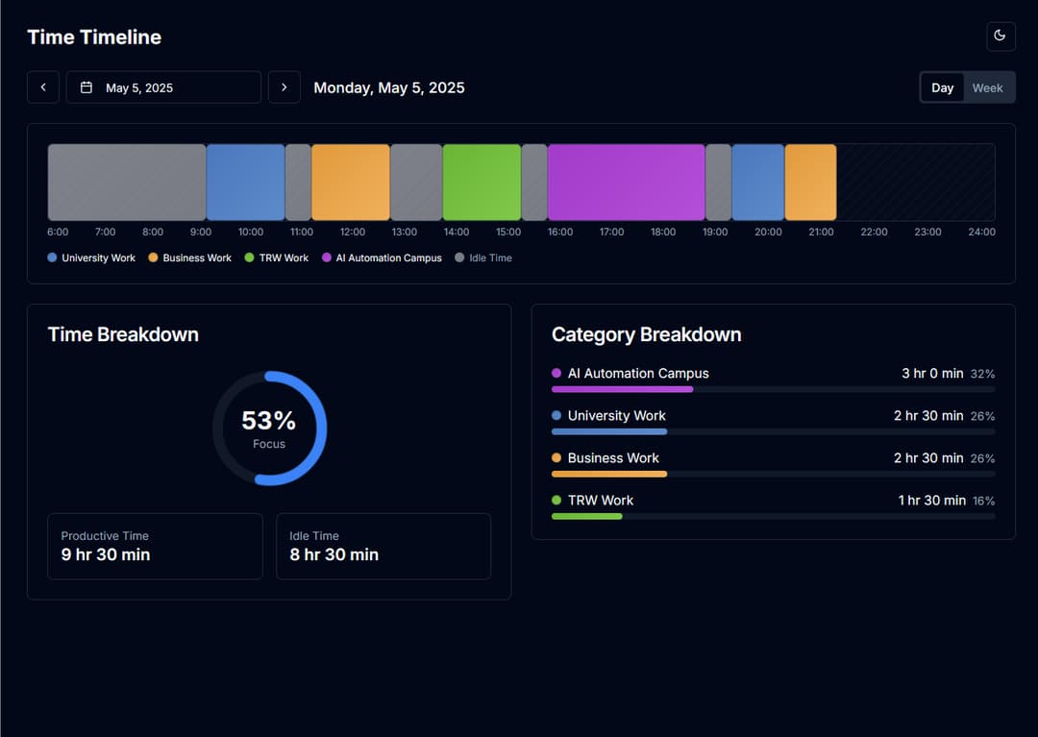The width and height of the screenshot is (1038, 737).
Task: Click the Time Breakdown heading
Action: [x=123, y=334]
